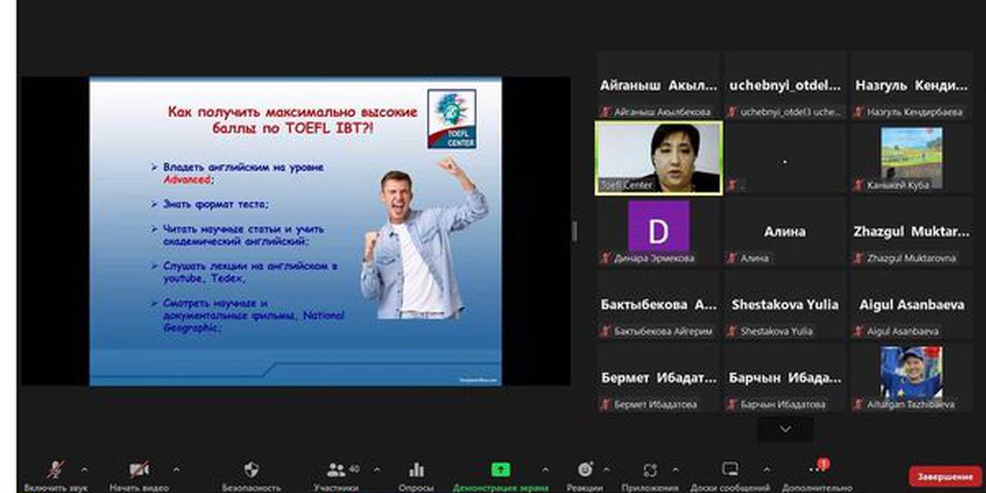Open the Участники participants list
The image size is (986, 493).
pos(336,471)
